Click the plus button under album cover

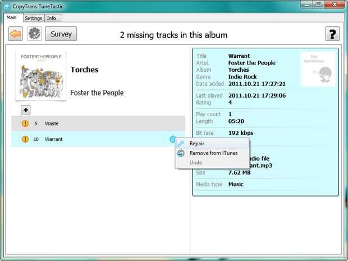point(26,109)
